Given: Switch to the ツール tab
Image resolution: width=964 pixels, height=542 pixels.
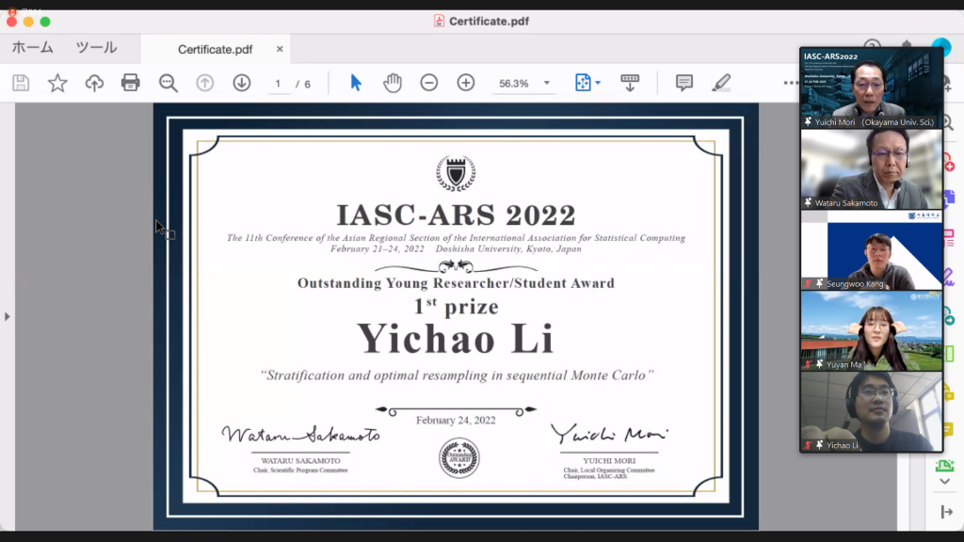Looking at the screenshot, I should 96,48.
